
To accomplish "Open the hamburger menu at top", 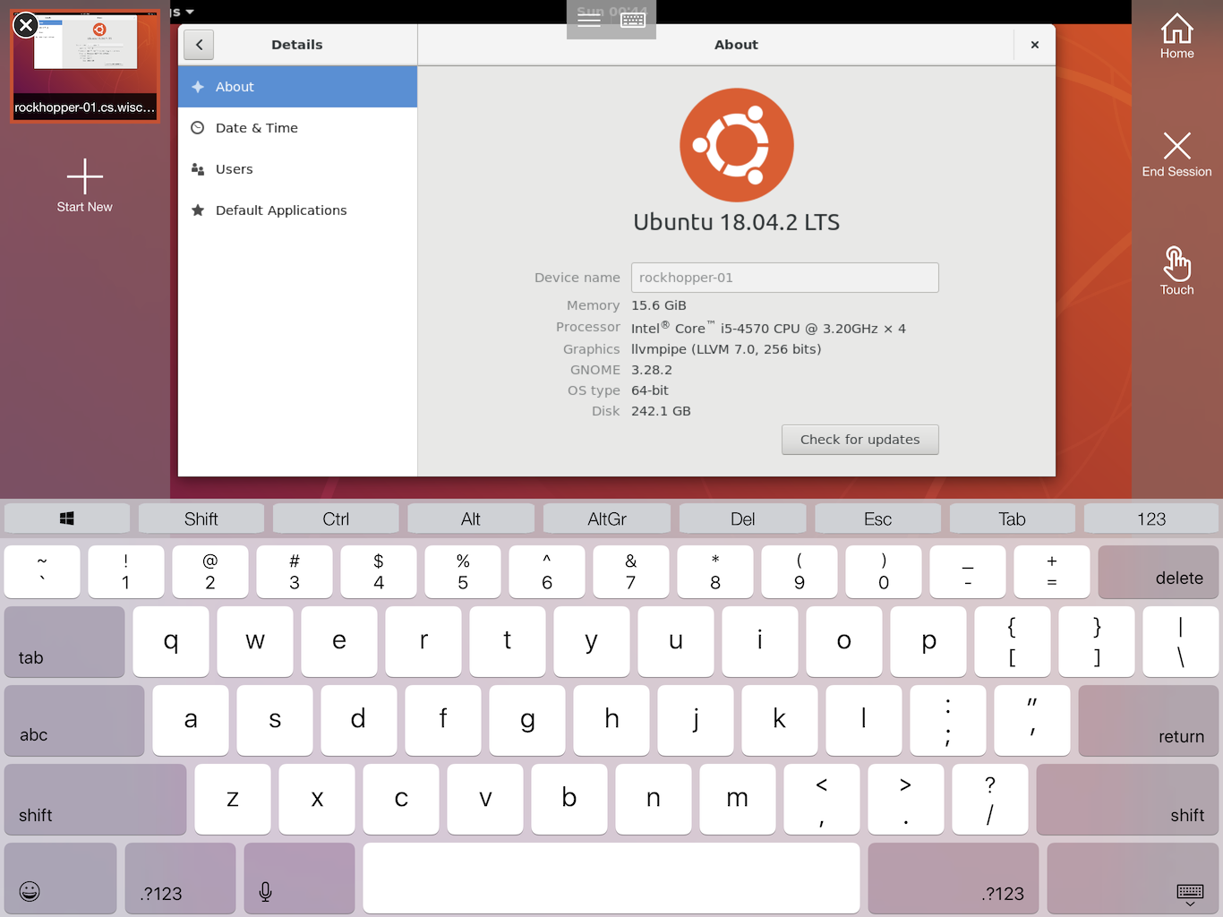I will tap(589, 20).
